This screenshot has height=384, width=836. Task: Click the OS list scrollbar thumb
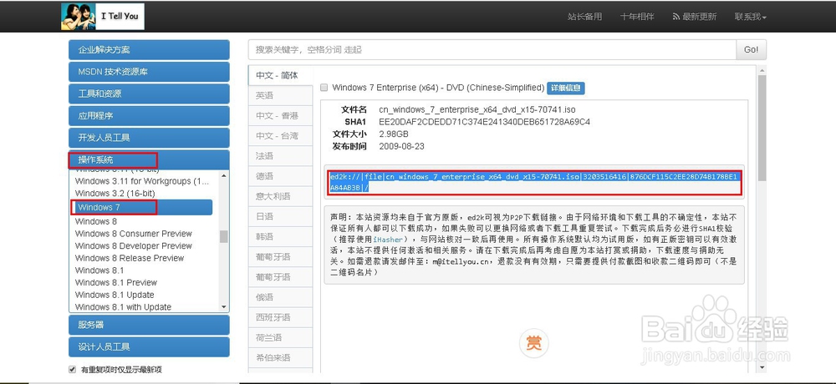[x=224, y=236]
